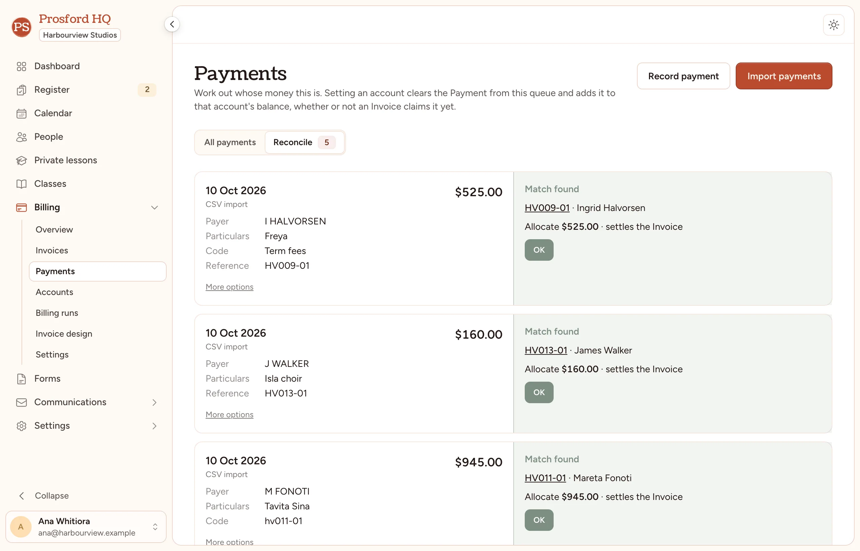The image size is (860, 551).
Task: Open Billing Invoices
Action: (52, 250)
